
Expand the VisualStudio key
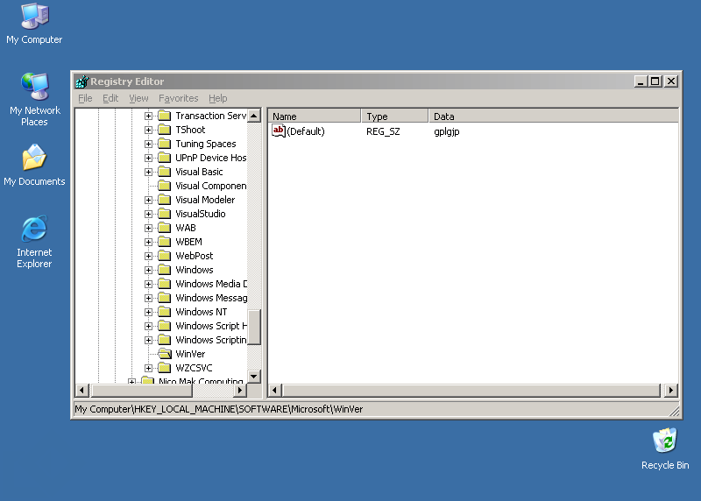click(x=148, y=214)
